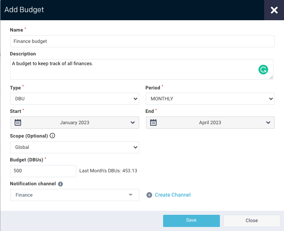Expand the Scope dropdown showing Global

coord(74,147)
